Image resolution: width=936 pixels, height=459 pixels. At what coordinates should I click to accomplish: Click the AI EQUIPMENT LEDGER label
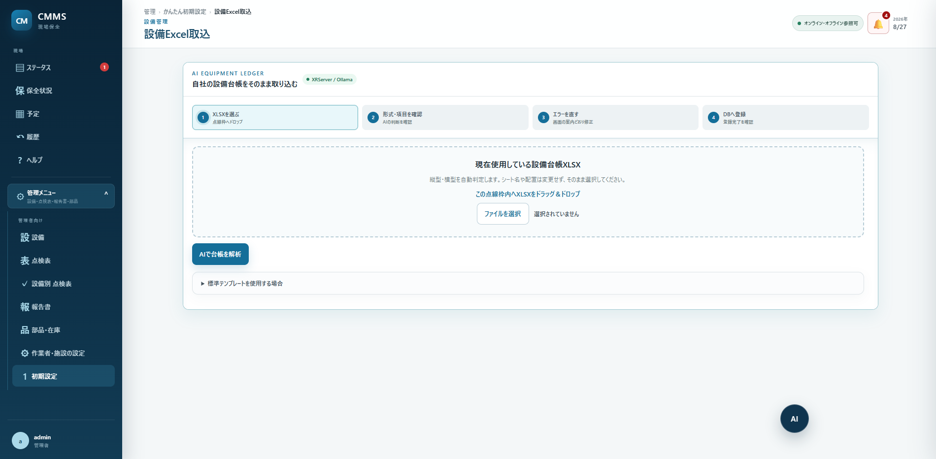coord(228,73)
